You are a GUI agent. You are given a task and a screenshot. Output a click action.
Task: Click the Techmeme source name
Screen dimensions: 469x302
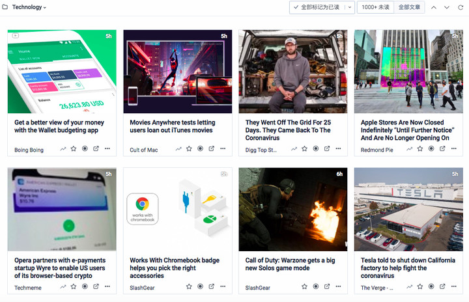[28, 288]
